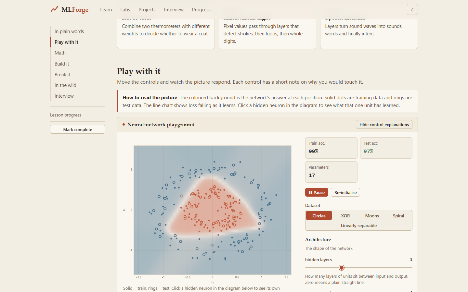Image resolution: width=468 pixels, height=292 pixels.
Task: Open Projects in the top navigation
Action: click(147, 10)
